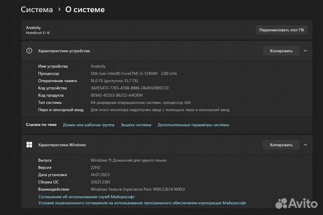Viewport: 323px width, 215px height.
Task: Click the info icon beside Характеристики устройства
Action: [29, 51]
